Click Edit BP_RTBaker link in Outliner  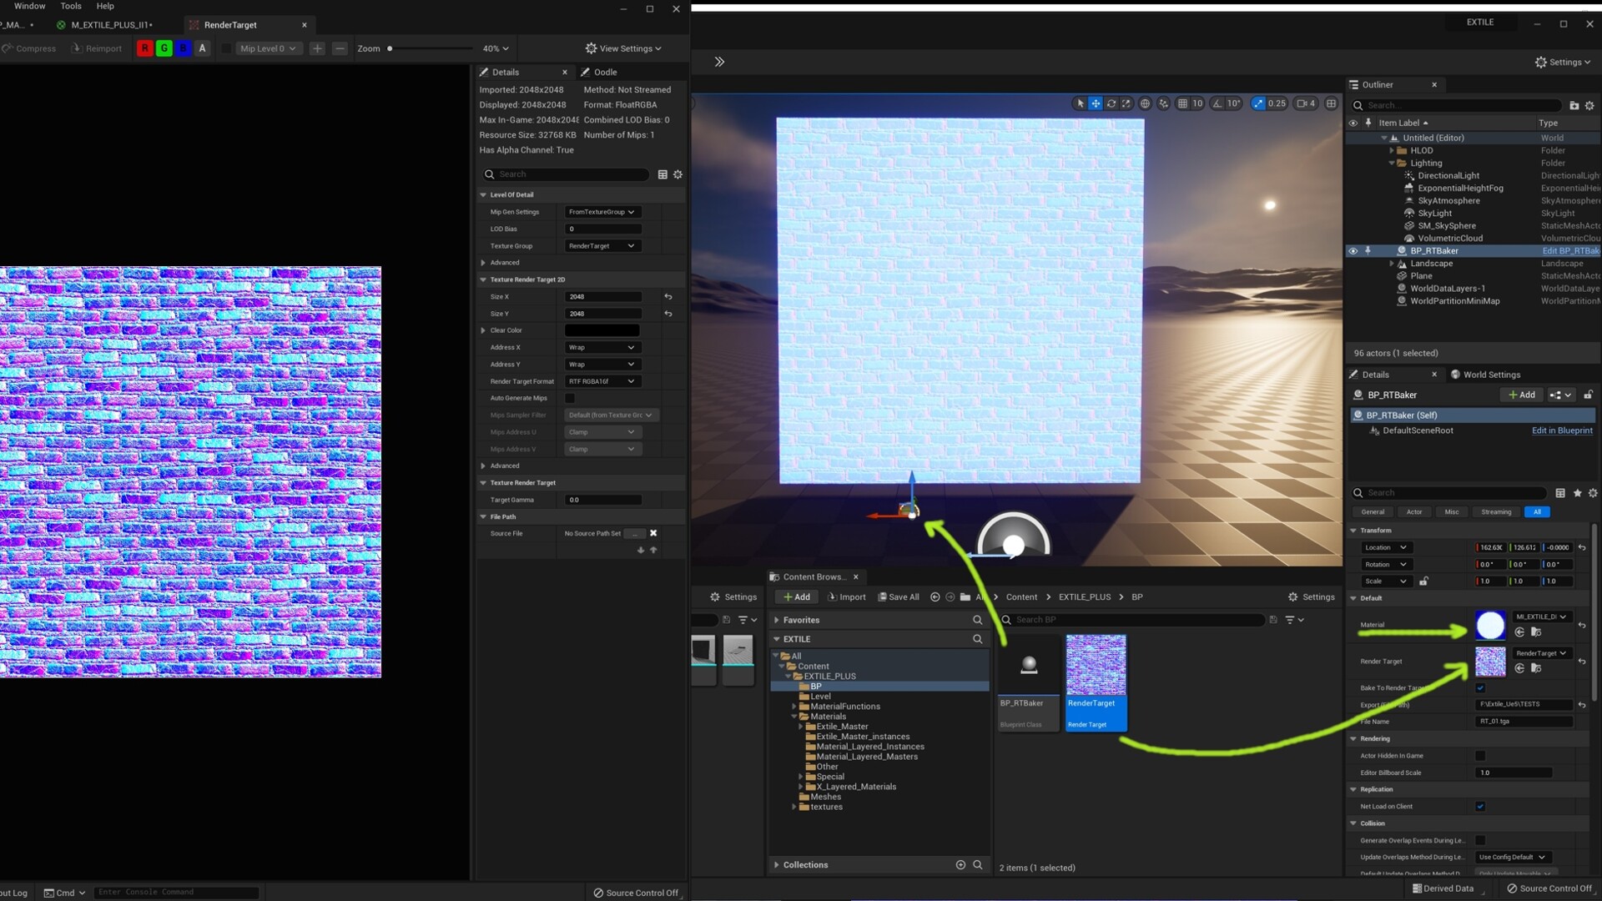coord(1570,250)
